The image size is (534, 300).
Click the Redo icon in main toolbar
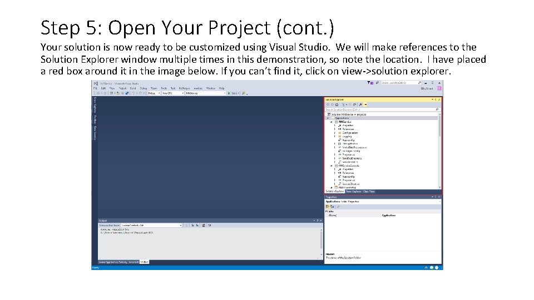[x=141, y=93]
